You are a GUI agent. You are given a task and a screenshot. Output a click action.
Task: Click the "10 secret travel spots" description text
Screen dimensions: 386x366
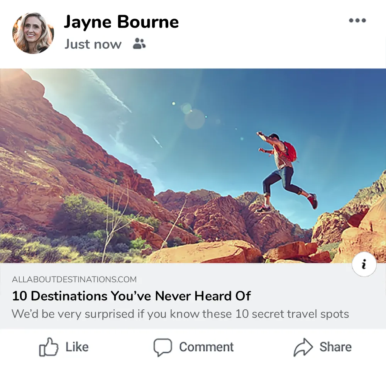[x=292, y=314]
